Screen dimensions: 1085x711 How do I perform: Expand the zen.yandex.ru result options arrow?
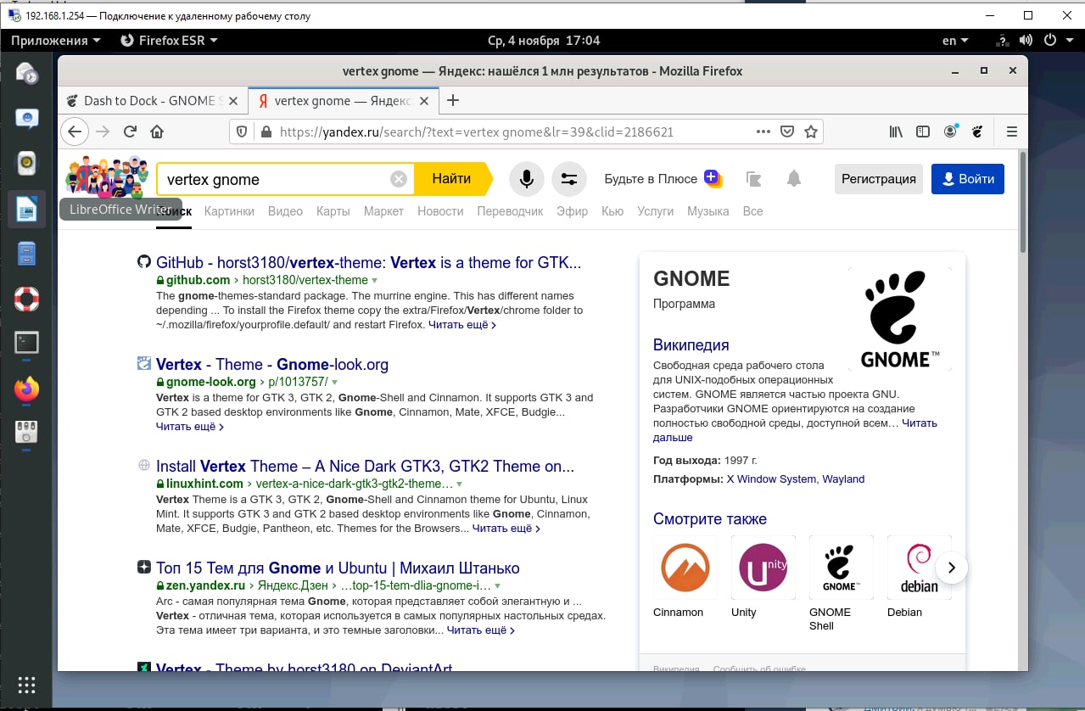pos(497,585)
